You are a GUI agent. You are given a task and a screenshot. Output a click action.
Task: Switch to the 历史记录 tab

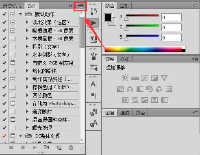pyautogui.click(x=12, y=6)
